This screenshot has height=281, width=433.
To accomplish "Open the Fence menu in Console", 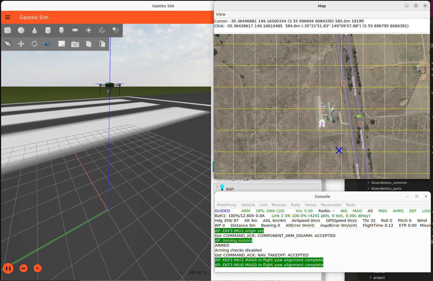I will 311,205.
